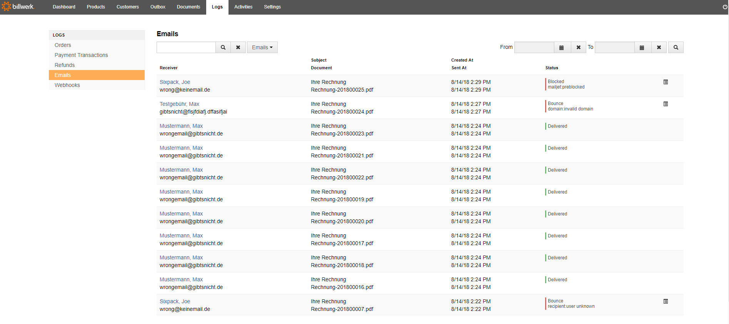The width and height of the screenshot is (729, 324).
Task: Clear the To date field
Action: [x=659, y=47]
